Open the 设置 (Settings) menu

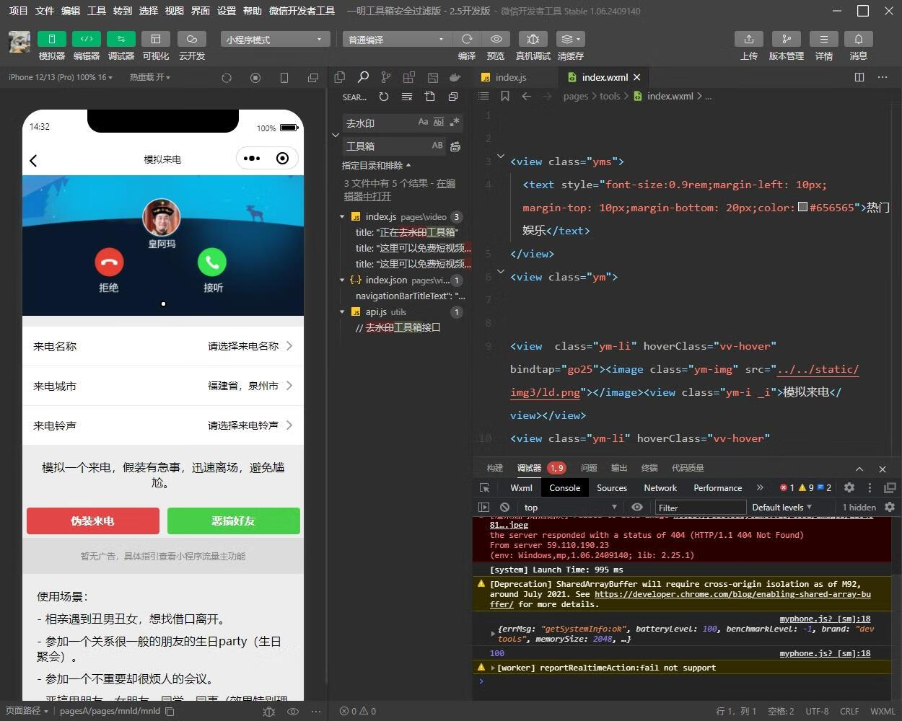(x=226, y=11)
